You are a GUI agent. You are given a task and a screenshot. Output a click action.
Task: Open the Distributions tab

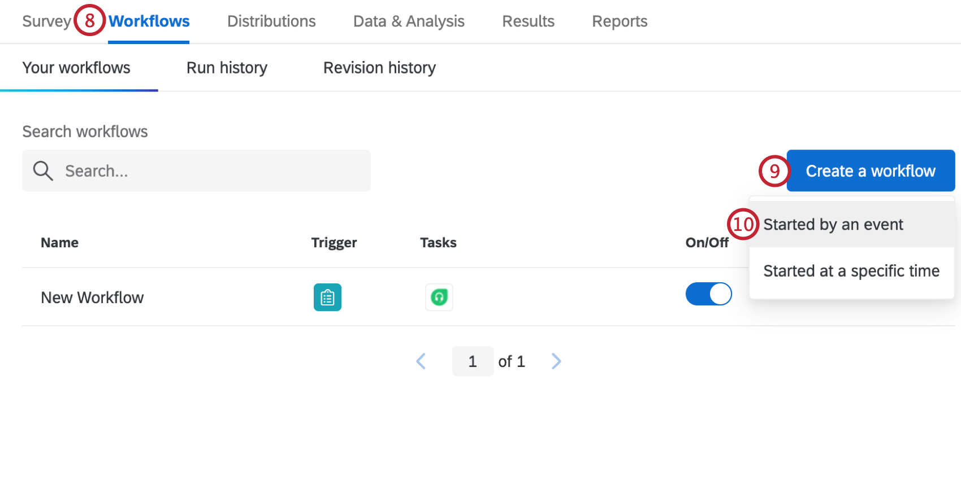coord(271,21)
